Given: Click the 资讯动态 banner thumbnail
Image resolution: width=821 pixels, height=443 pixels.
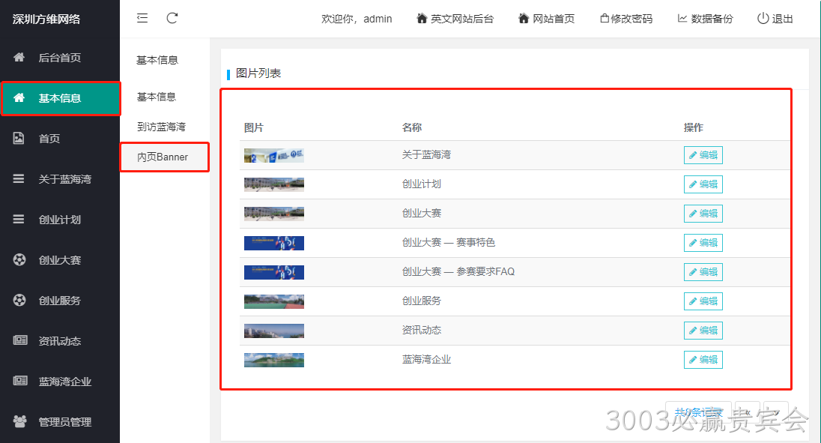Looking at the screenshot, I should pyautogui.click(x=274, y=331).
